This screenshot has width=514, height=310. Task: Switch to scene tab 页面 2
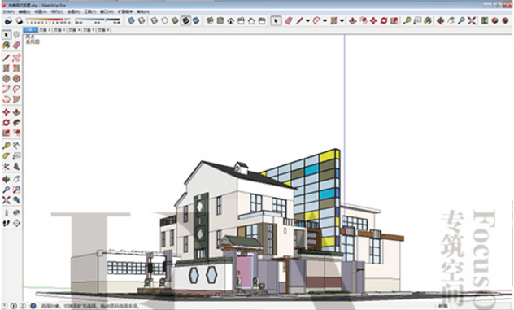pos(45,30)
